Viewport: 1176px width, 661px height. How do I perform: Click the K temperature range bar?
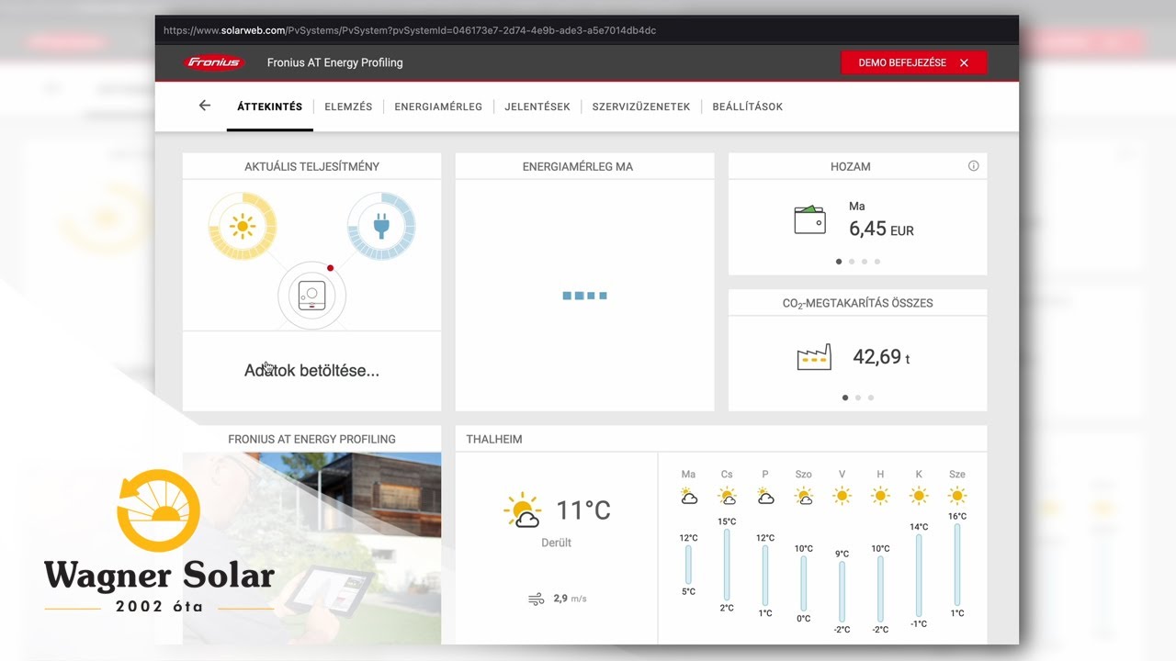coord(919,575)
